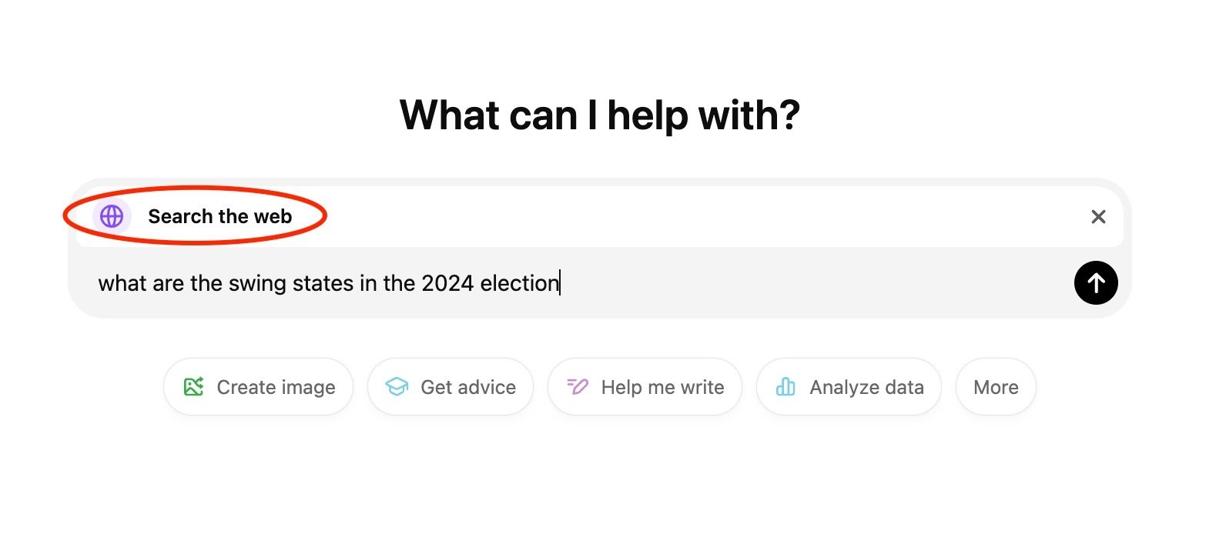Click the What can I help with heading
Viewport: 1226px width, 554px height.
coord(599,115)
